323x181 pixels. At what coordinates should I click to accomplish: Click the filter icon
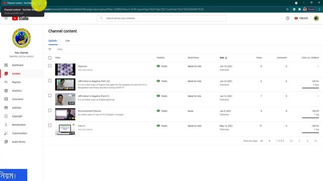pos(50,49)
